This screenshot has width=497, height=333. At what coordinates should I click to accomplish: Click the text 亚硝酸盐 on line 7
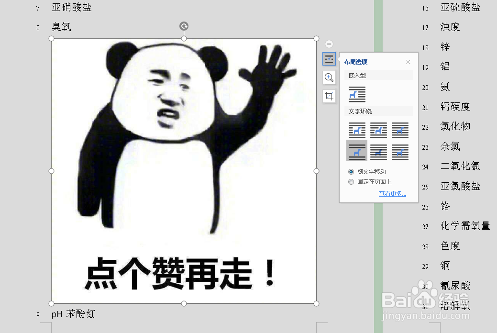(72, 7)
